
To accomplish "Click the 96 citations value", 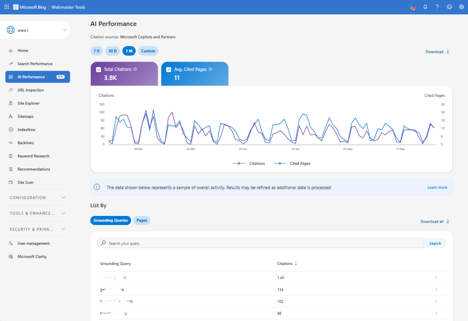I will (x=279, y=313).
